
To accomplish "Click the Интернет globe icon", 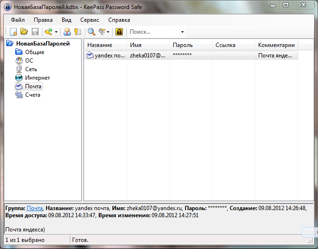I will point(19,78).
